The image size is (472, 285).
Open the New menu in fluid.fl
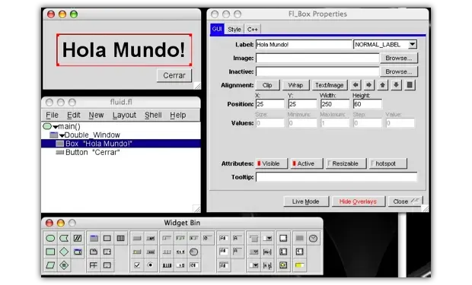96,116
